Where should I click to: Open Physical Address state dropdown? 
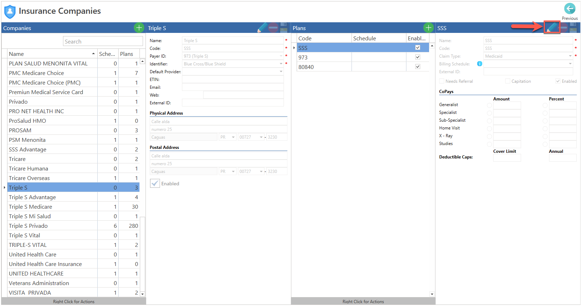[233, 137]
